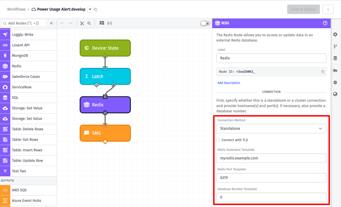
Task: Open globals globe icon in right sidebar
Action: click(335, 94)
